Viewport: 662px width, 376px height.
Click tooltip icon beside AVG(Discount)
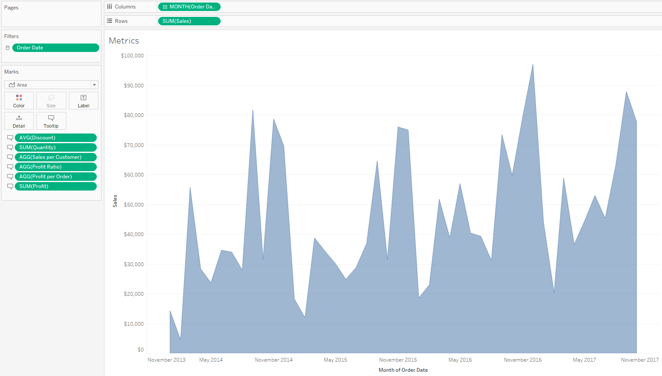click(x=10, y=138)
